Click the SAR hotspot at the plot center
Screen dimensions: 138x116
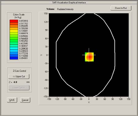[x=89, y=57]
